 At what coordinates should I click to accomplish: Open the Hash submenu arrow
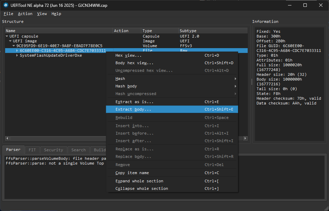click(x=235, y=79)
